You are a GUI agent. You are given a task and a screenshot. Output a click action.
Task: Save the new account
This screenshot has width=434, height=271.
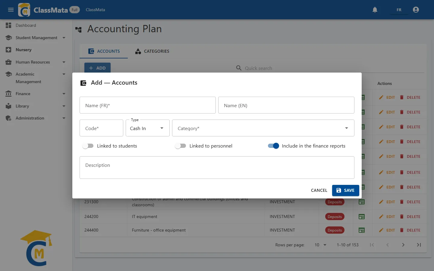345,190
